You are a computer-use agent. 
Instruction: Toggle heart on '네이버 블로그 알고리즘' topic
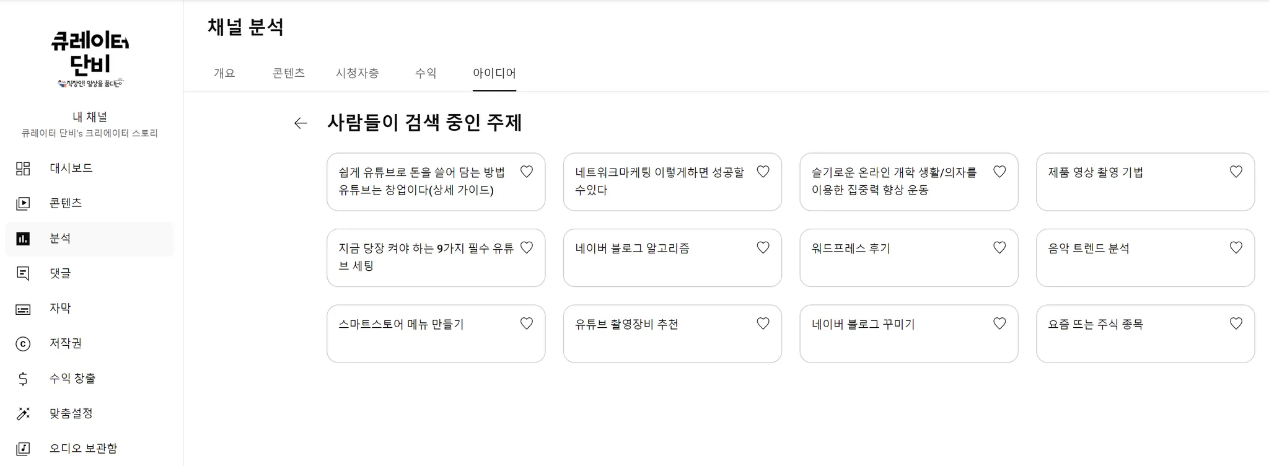point(763,248)
